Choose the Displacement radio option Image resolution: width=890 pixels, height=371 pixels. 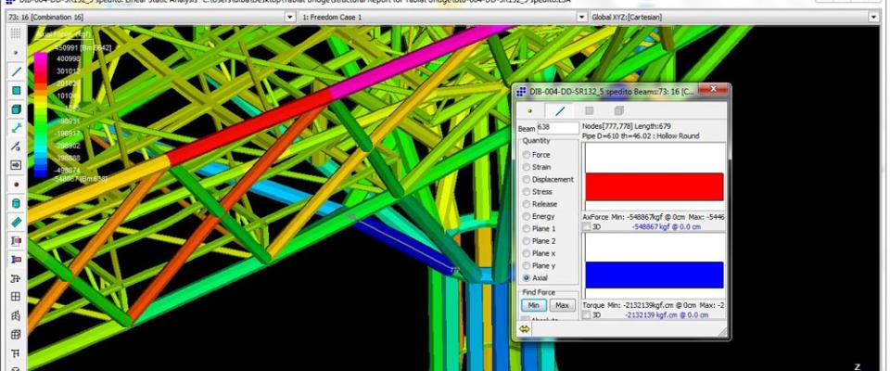[528, 179]
